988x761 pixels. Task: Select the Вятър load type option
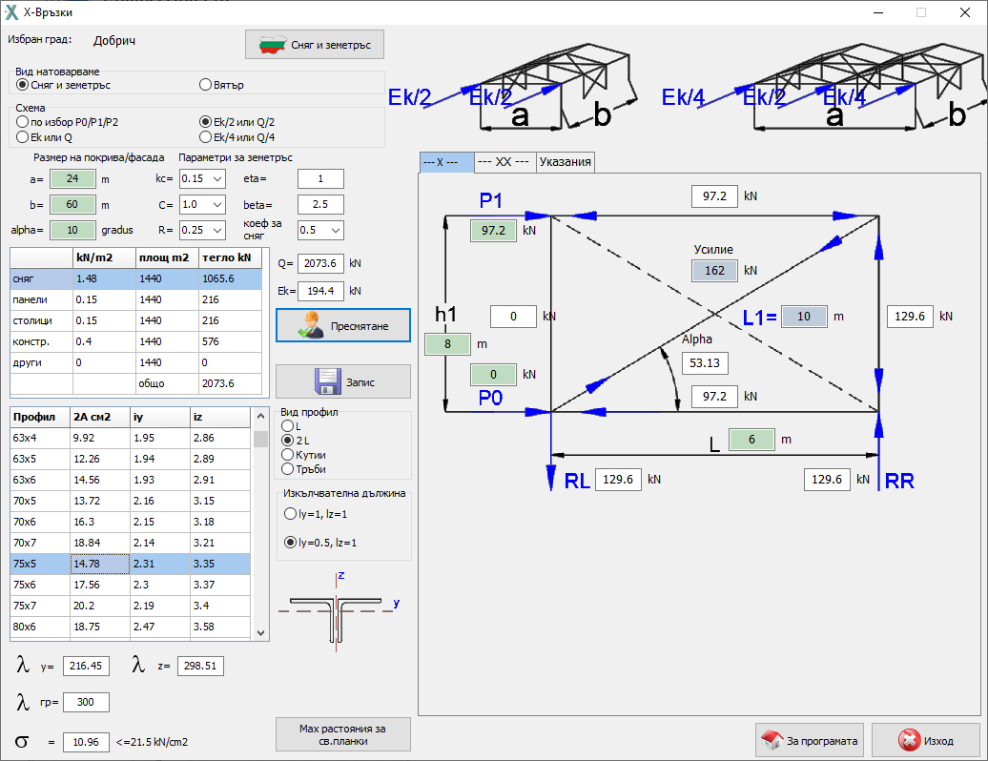[x=205, y=85]
